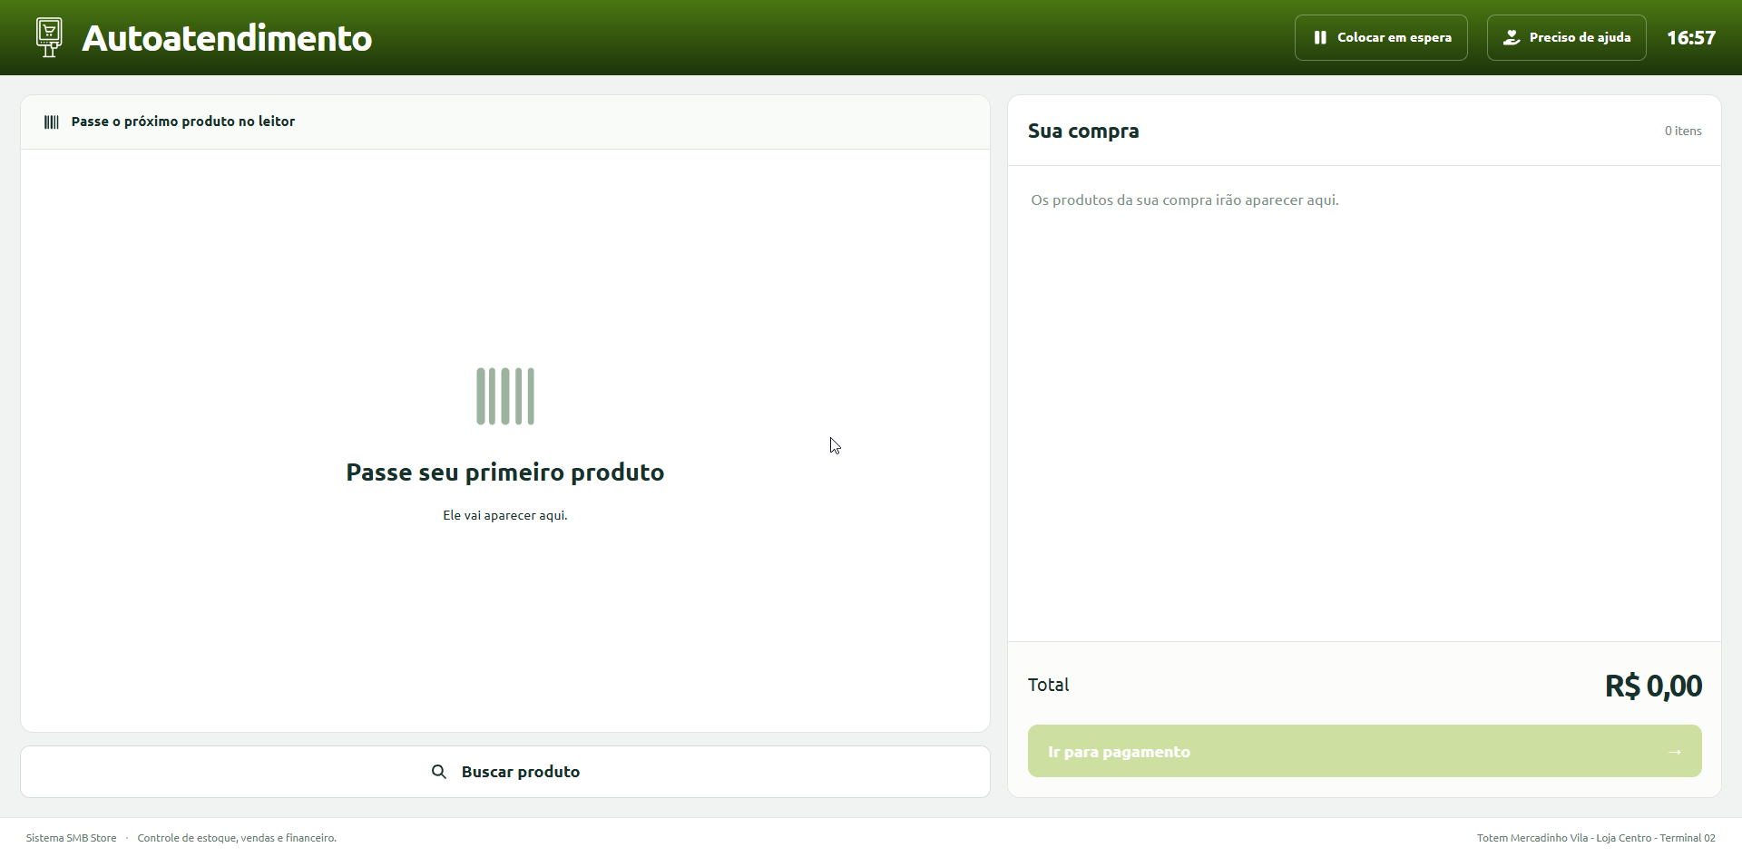The width and height of the screenshot is (1742, 857).
Task: Click the self-checkout kiosk logo icon
Action: pos(49,37)
